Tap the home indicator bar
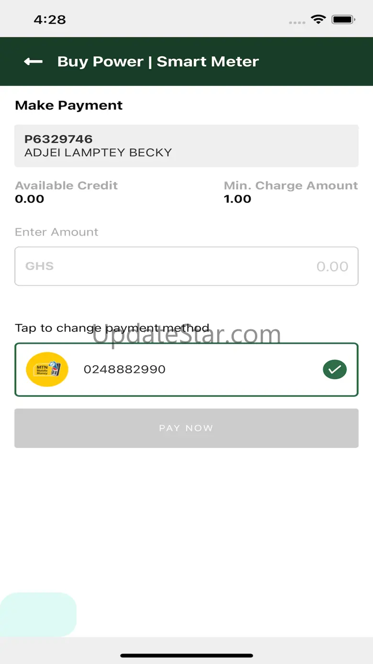This screenshot has height=664, width=373. click(x=186, y=655)
